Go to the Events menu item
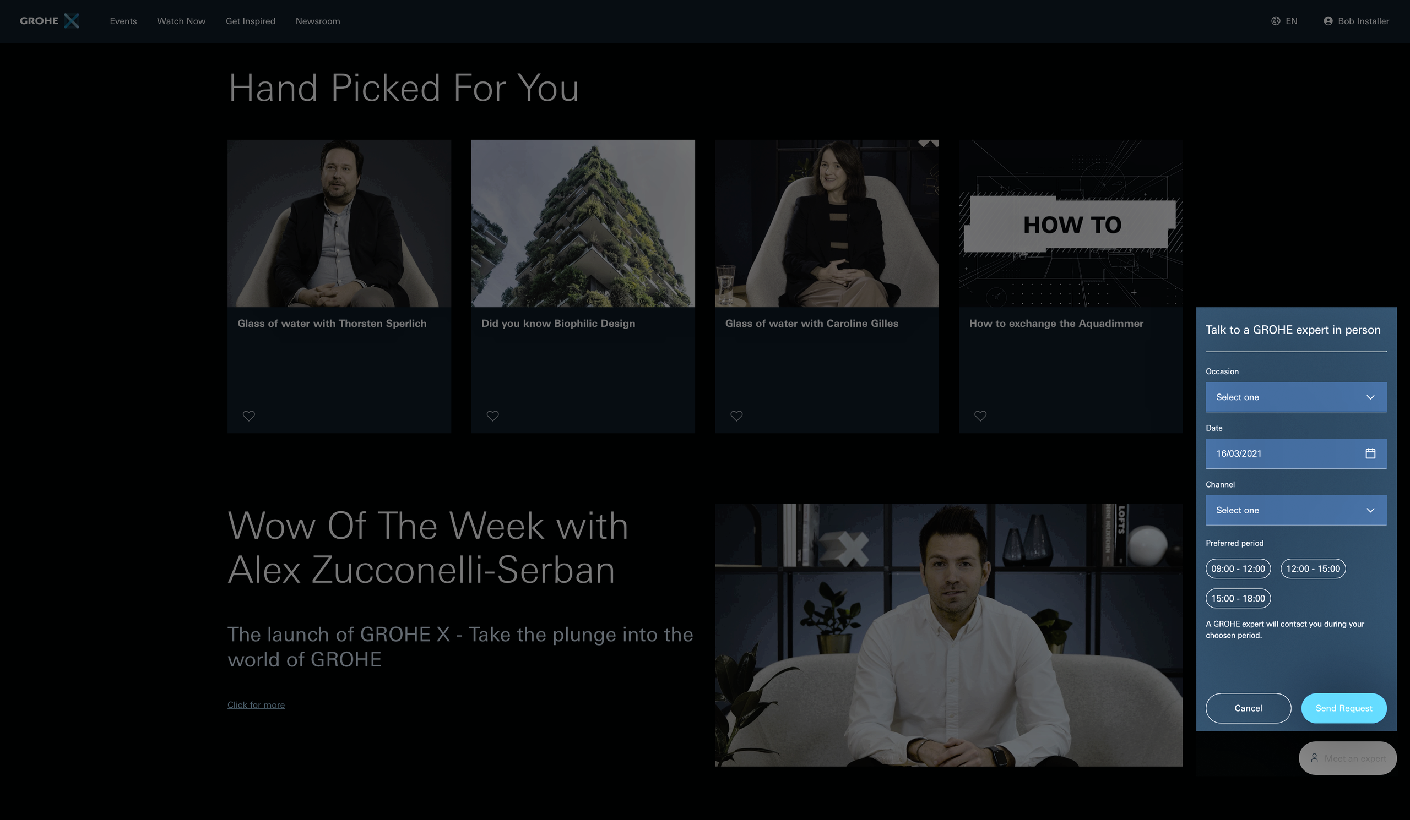The image size is (1410, 820). (x=123, y=21)
